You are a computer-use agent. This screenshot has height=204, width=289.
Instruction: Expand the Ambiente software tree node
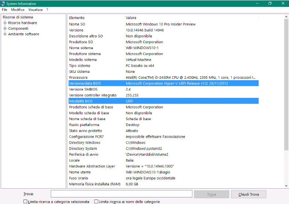tap(5, 34)
